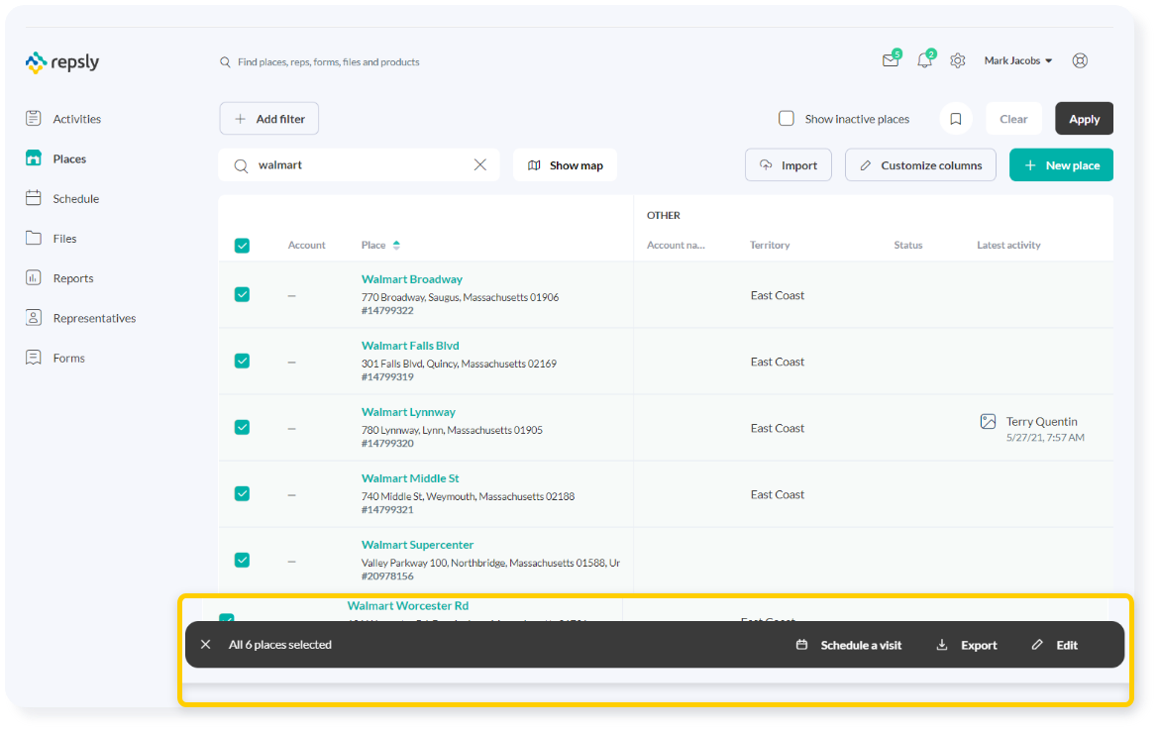Uncheck the Walmart Falls Blvd row checkbox
This screenshot has width=1159, height=732.
[x=242, y=361]
